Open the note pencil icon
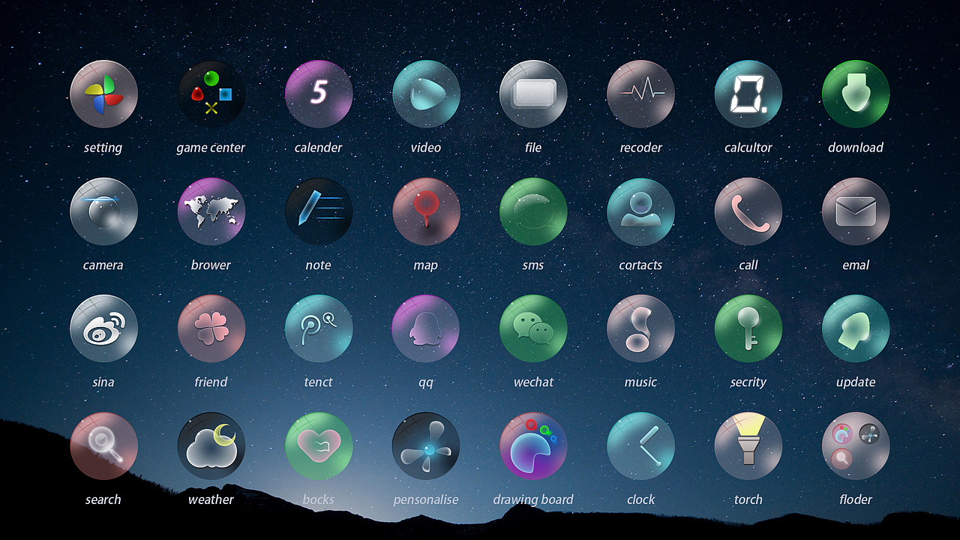Screen dimensions: 960x540 tap(319, 211)
